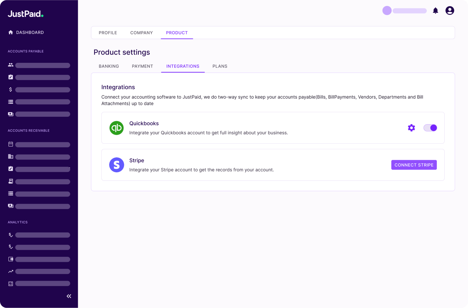Click the Connect Stripe button
Image resolution: width=468 pixels, height=308 pixels.
(x=414, y=165)
